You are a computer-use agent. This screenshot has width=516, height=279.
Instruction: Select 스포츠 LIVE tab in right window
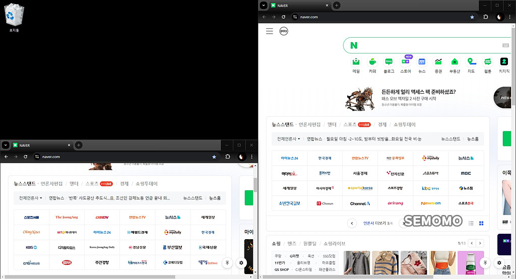pyautogui.click(x=357, y=125)
